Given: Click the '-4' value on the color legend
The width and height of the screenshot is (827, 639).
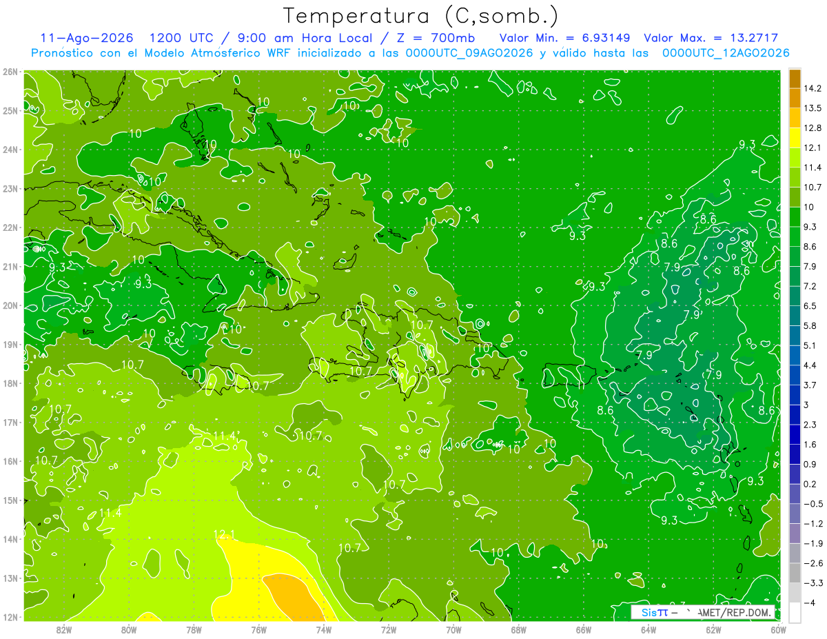Looking at the screenshot, I should click(810, 602).
